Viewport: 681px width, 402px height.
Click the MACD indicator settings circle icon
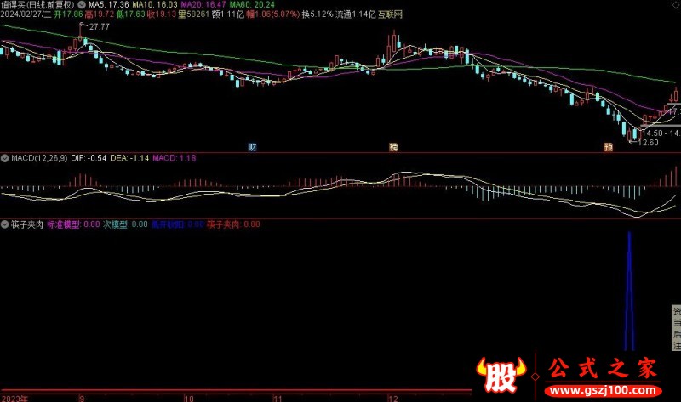pyautogui.click(x=5, y=158)
